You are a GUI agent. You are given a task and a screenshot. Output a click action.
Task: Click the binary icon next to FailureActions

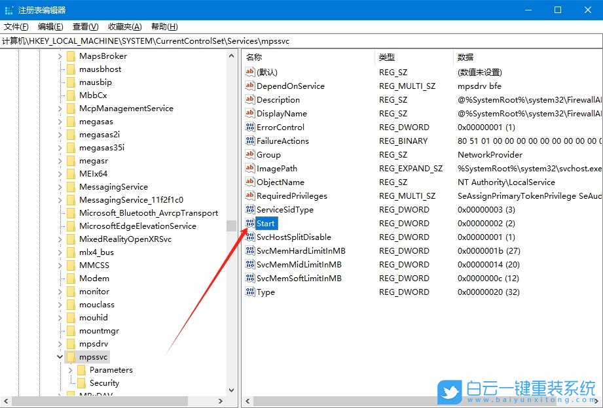point(251,141)
